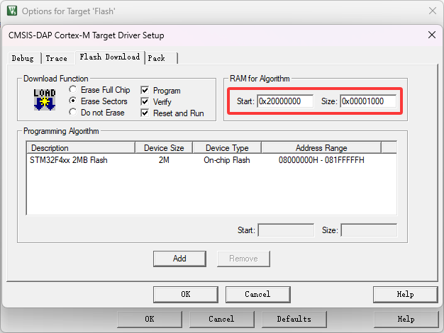
Task: Click the Programming Algorithm Start field
Action: pos(286,230)
